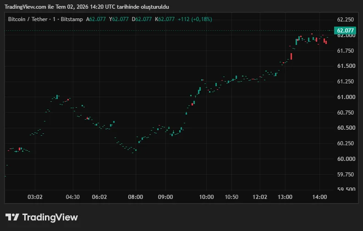Click the D62.077 low value
363x231 pixels.
tap(142, 19)
